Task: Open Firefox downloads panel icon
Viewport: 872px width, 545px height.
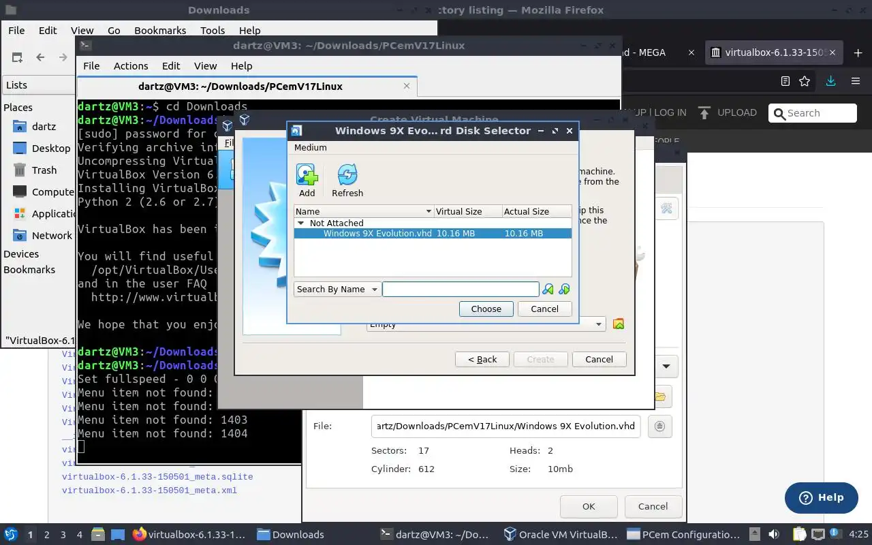Action: (830, 81)
